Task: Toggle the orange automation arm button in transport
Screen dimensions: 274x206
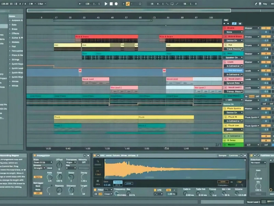Action: (x=128, y=4)
